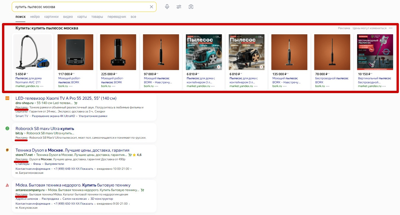Open the 'Распродажа' sitelink
Screen dimensions: 400x215
50,199
